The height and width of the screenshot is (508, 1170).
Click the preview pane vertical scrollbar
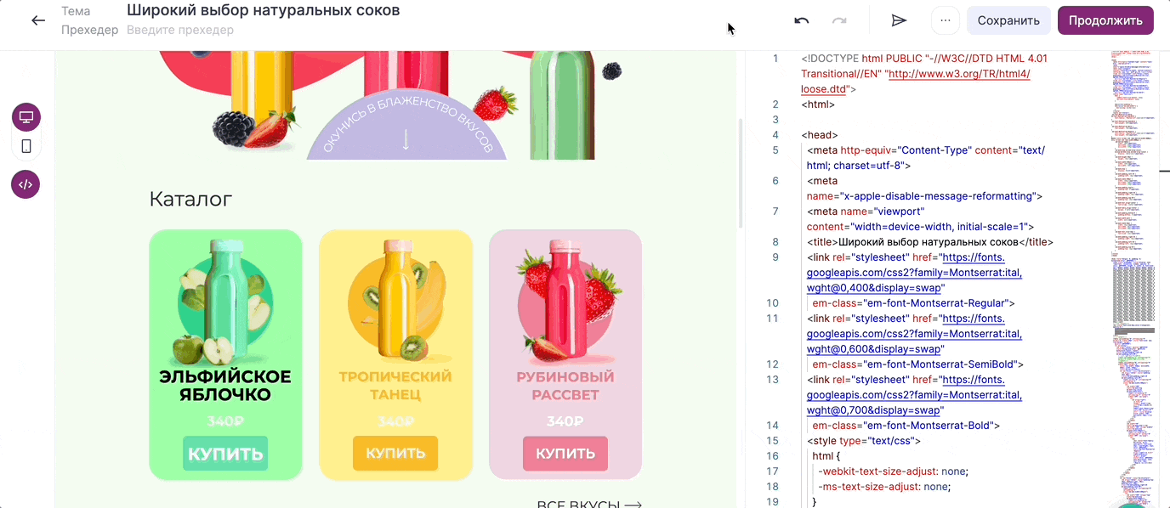click(741, 173)
